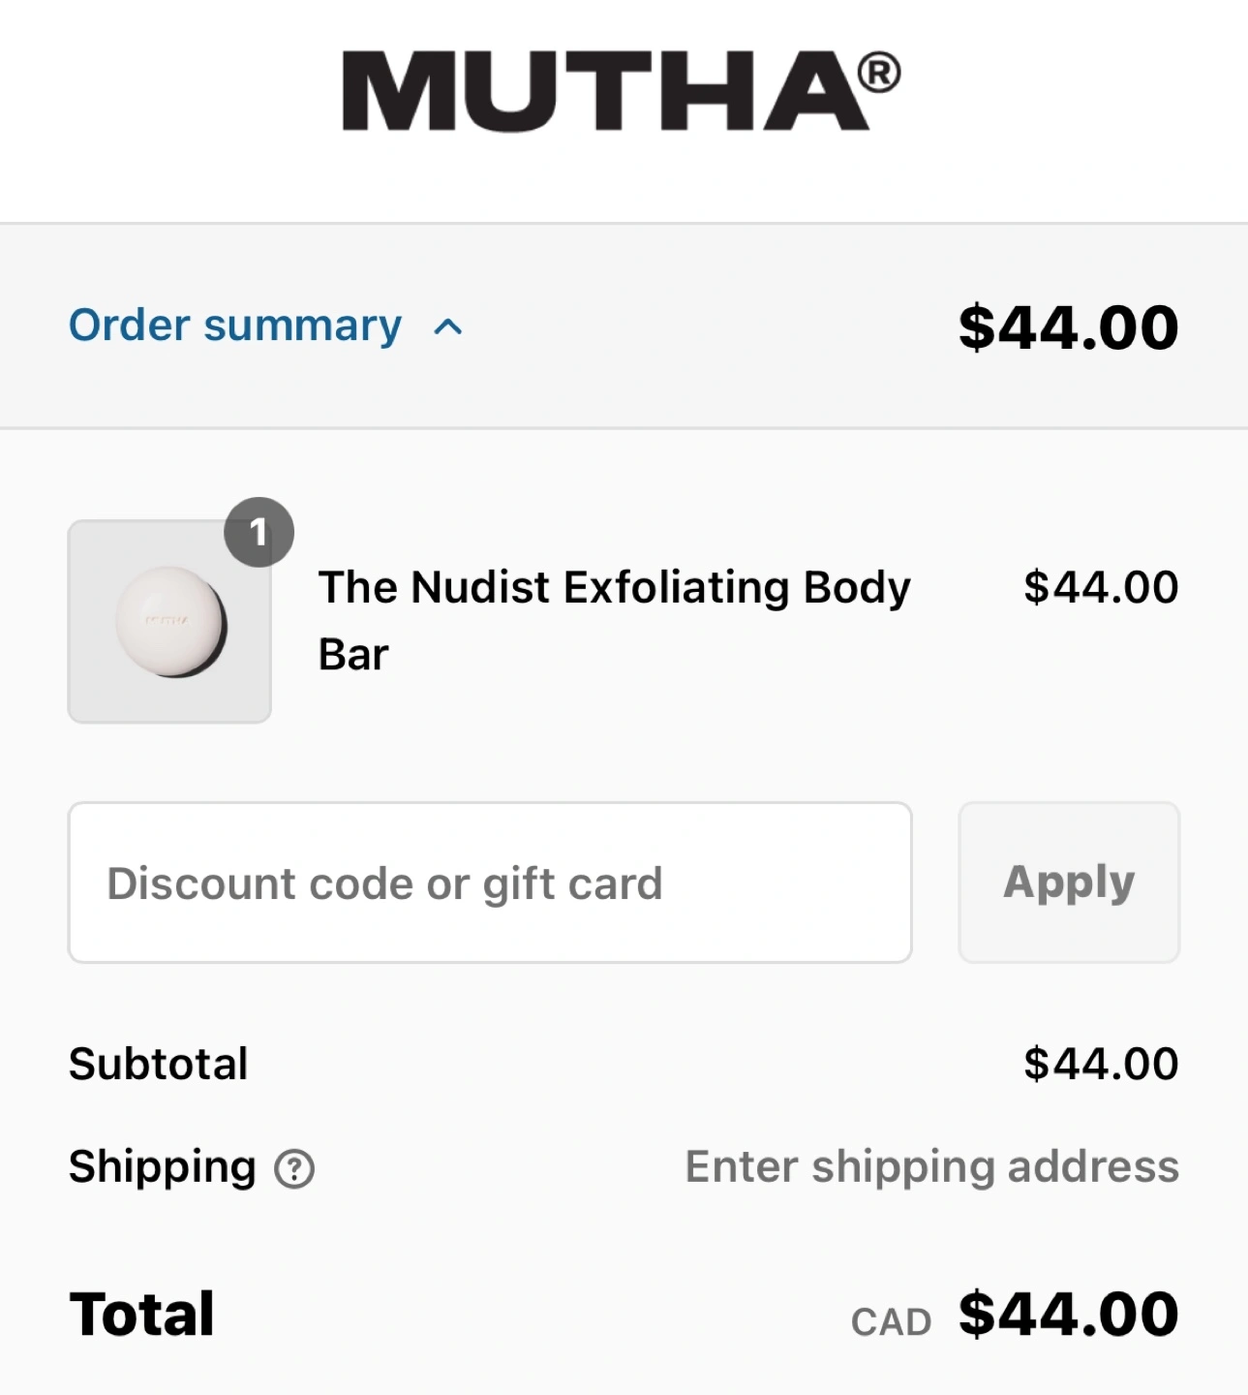
Task: Collapse the order summary chevron arrow
Action: tap(447, 327)
